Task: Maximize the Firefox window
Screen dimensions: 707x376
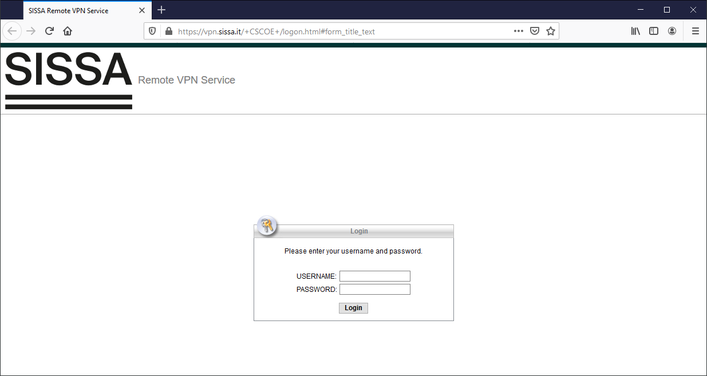Action: click(x=667, y=10)
